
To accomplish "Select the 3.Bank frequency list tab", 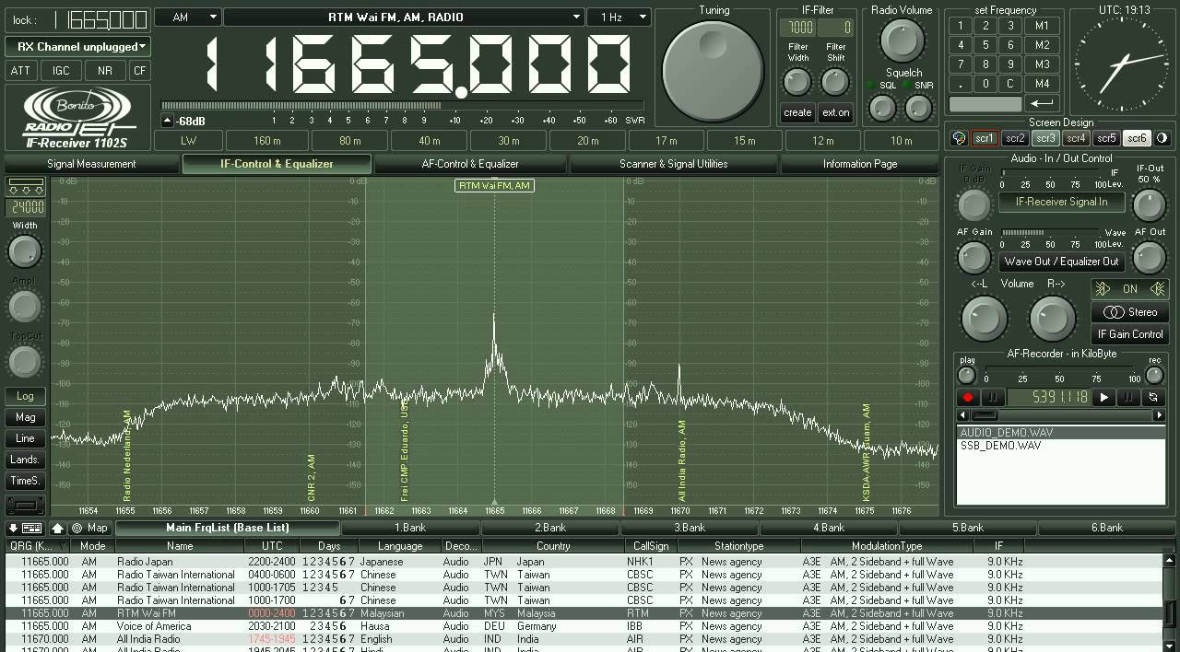I will tap(689, 528).
